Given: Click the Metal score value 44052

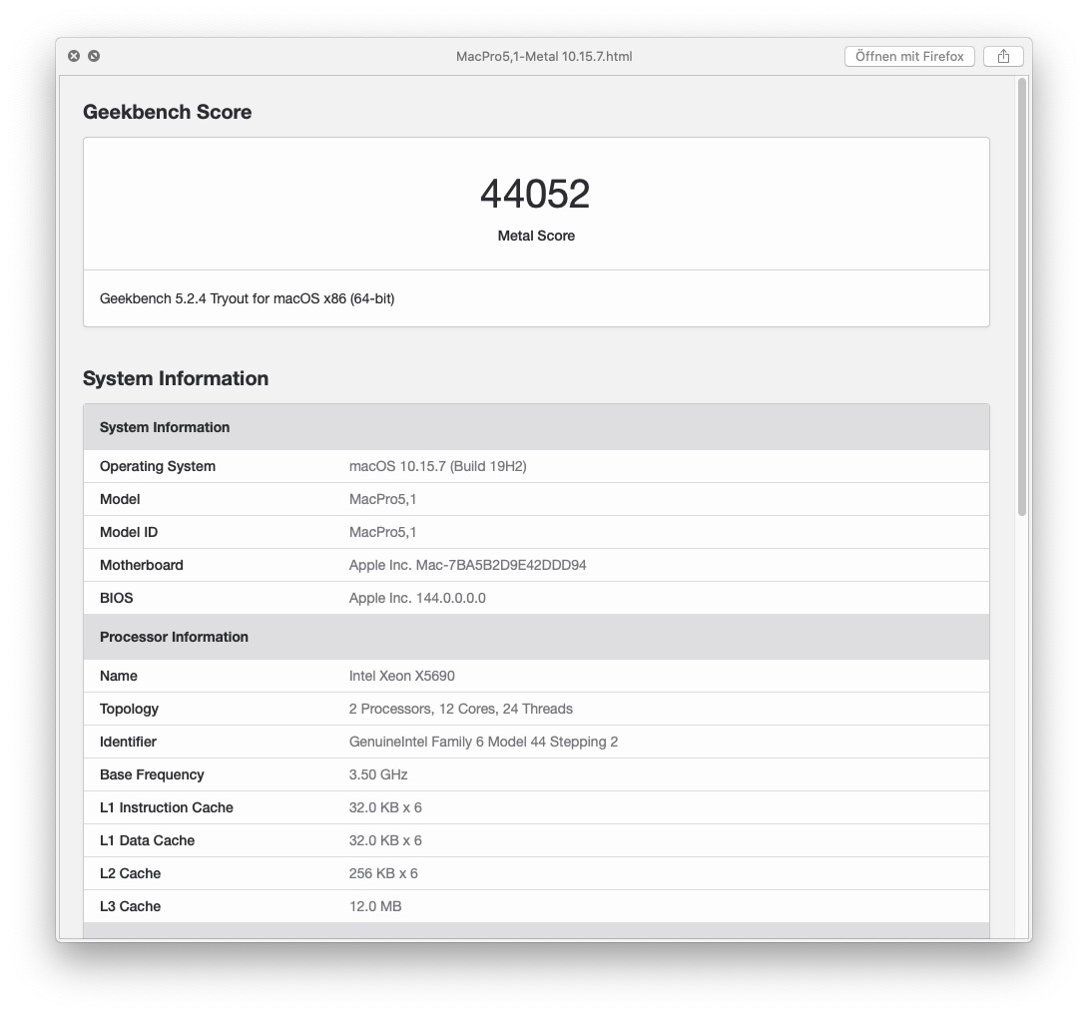Looking at the screenshot, I should coord(536,194).
